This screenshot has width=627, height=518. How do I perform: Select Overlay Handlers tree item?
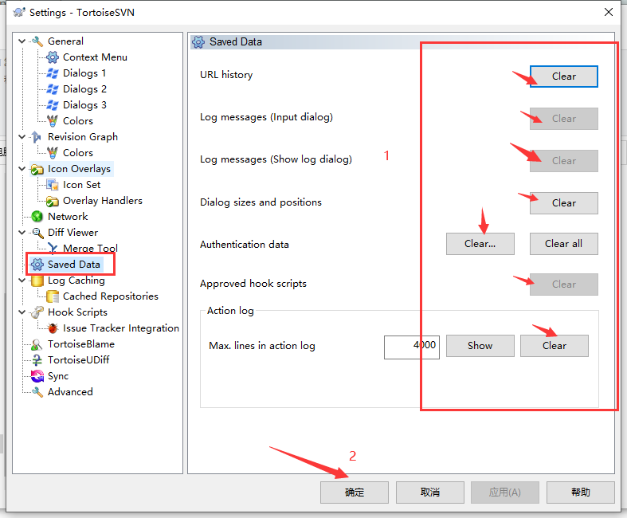[x=102, y=200]
